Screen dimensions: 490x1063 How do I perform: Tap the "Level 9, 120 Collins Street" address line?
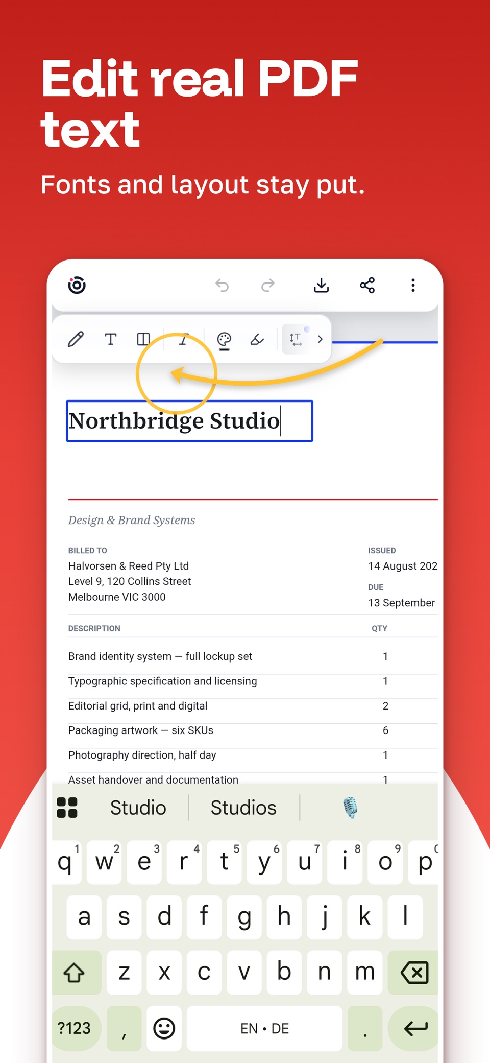(x=130, y=581)
